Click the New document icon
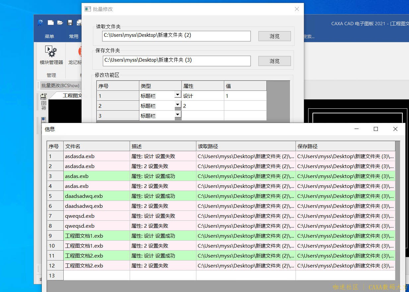 tap(50, 23)
